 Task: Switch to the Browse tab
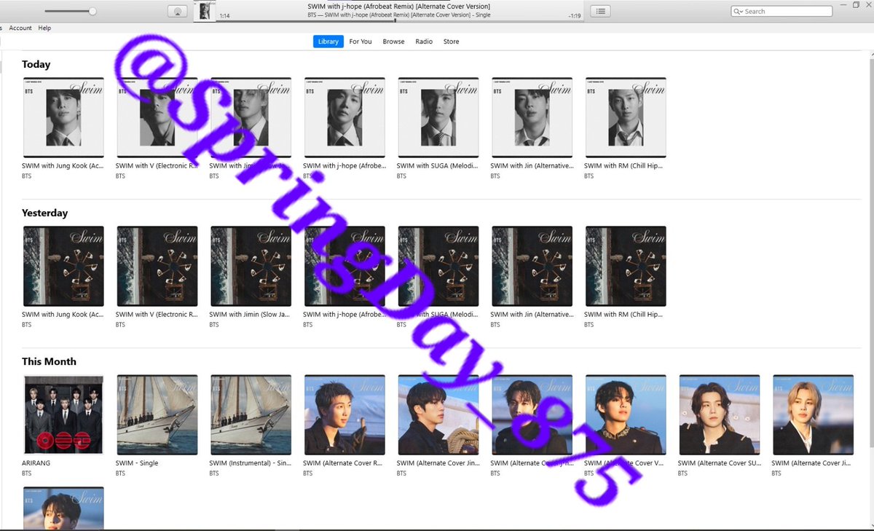(x=393, y=42)
